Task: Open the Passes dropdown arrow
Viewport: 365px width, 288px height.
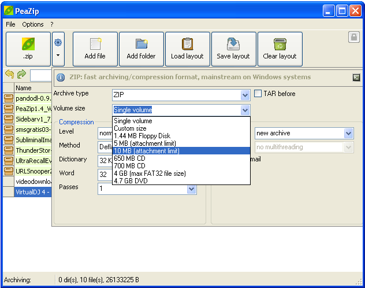Action: [191, 189]
